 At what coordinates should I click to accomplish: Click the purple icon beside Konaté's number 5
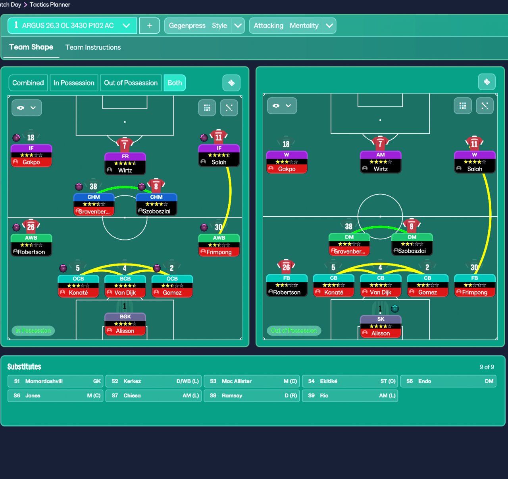63,268
